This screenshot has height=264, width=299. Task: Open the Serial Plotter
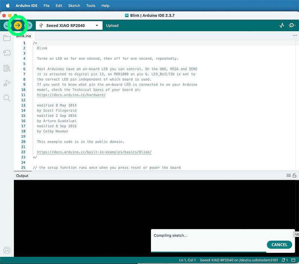(282, 25)
